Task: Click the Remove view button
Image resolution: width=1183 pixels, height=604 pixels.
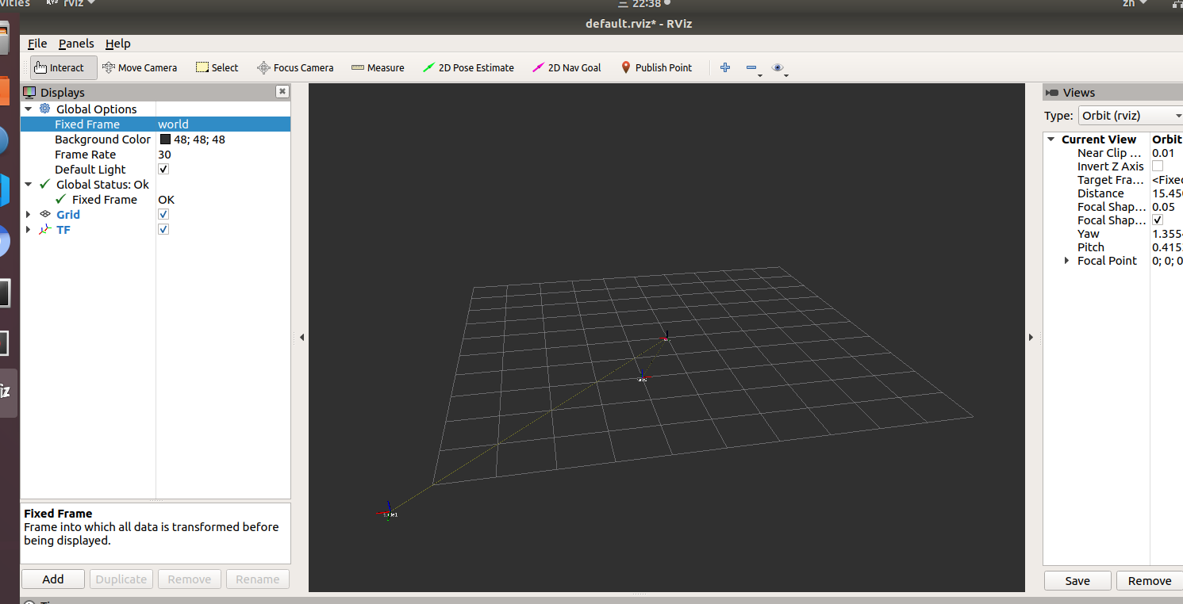Action: coord(1150,581)
